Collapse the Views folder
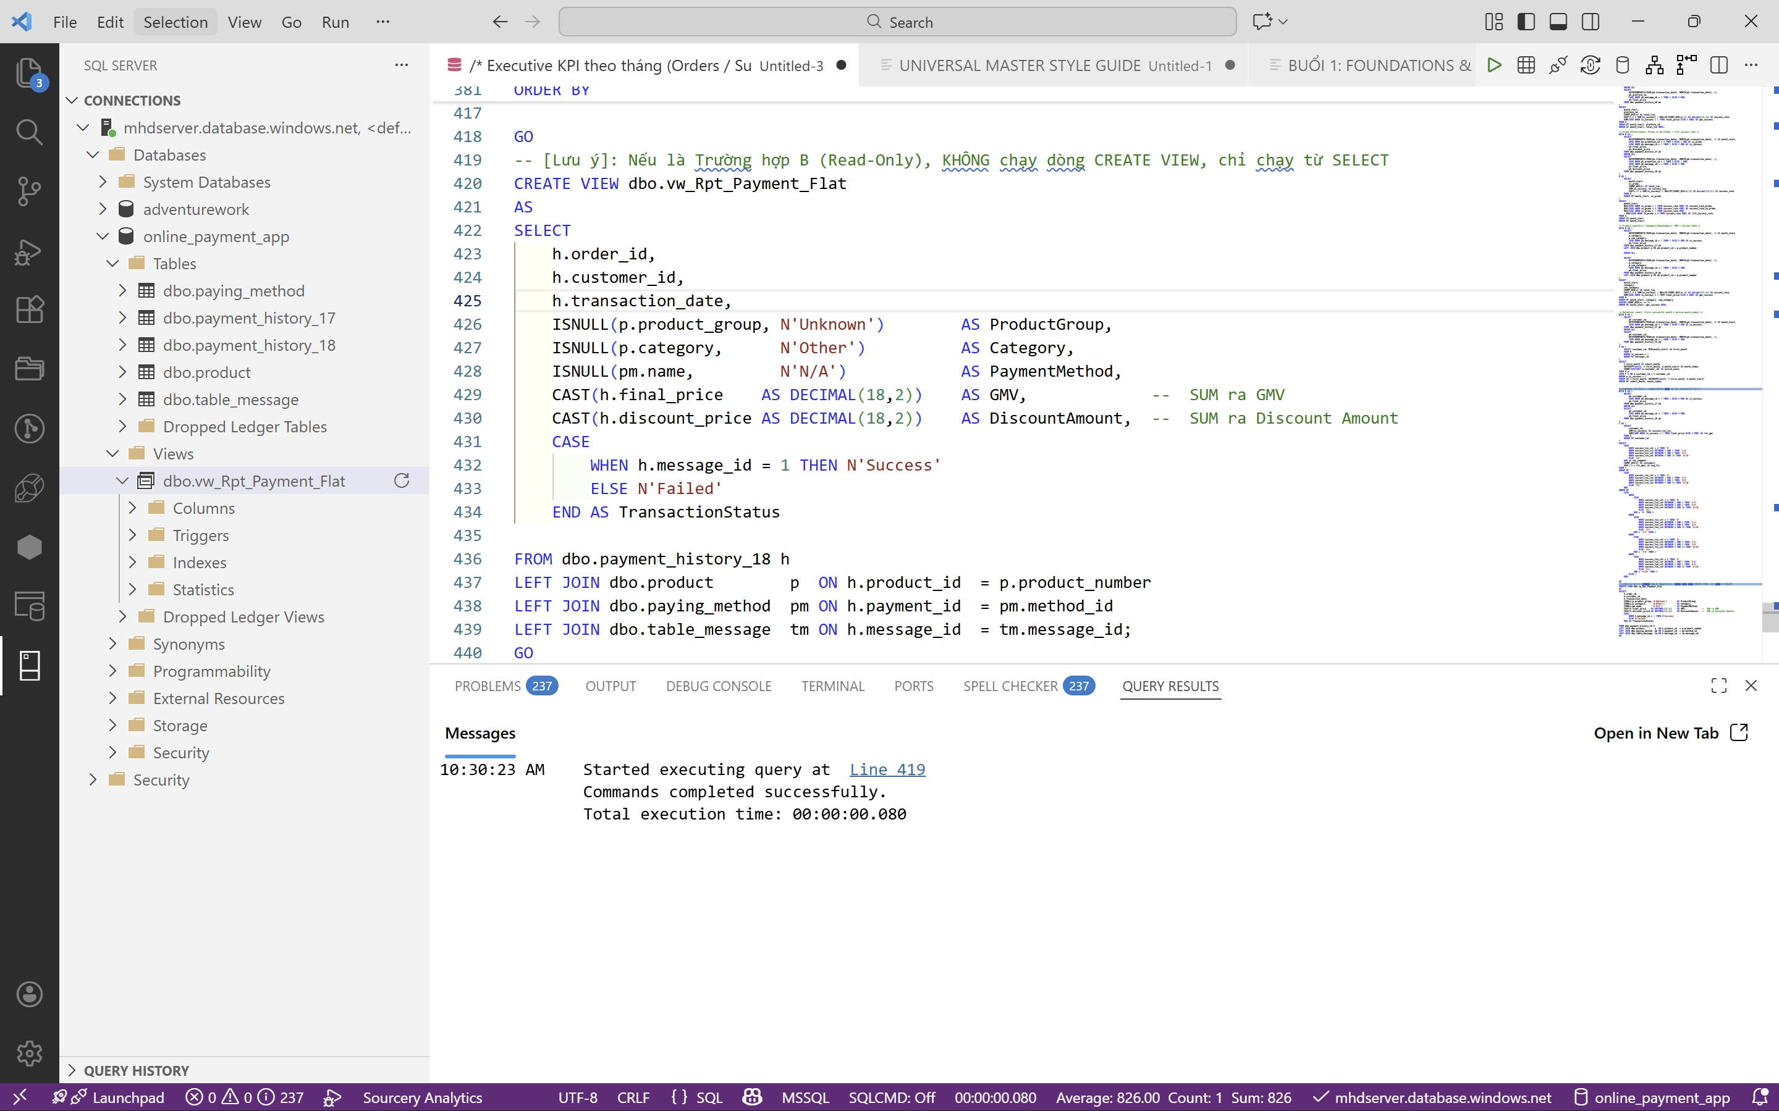Screen dimensions: 1779x1111 112,453
